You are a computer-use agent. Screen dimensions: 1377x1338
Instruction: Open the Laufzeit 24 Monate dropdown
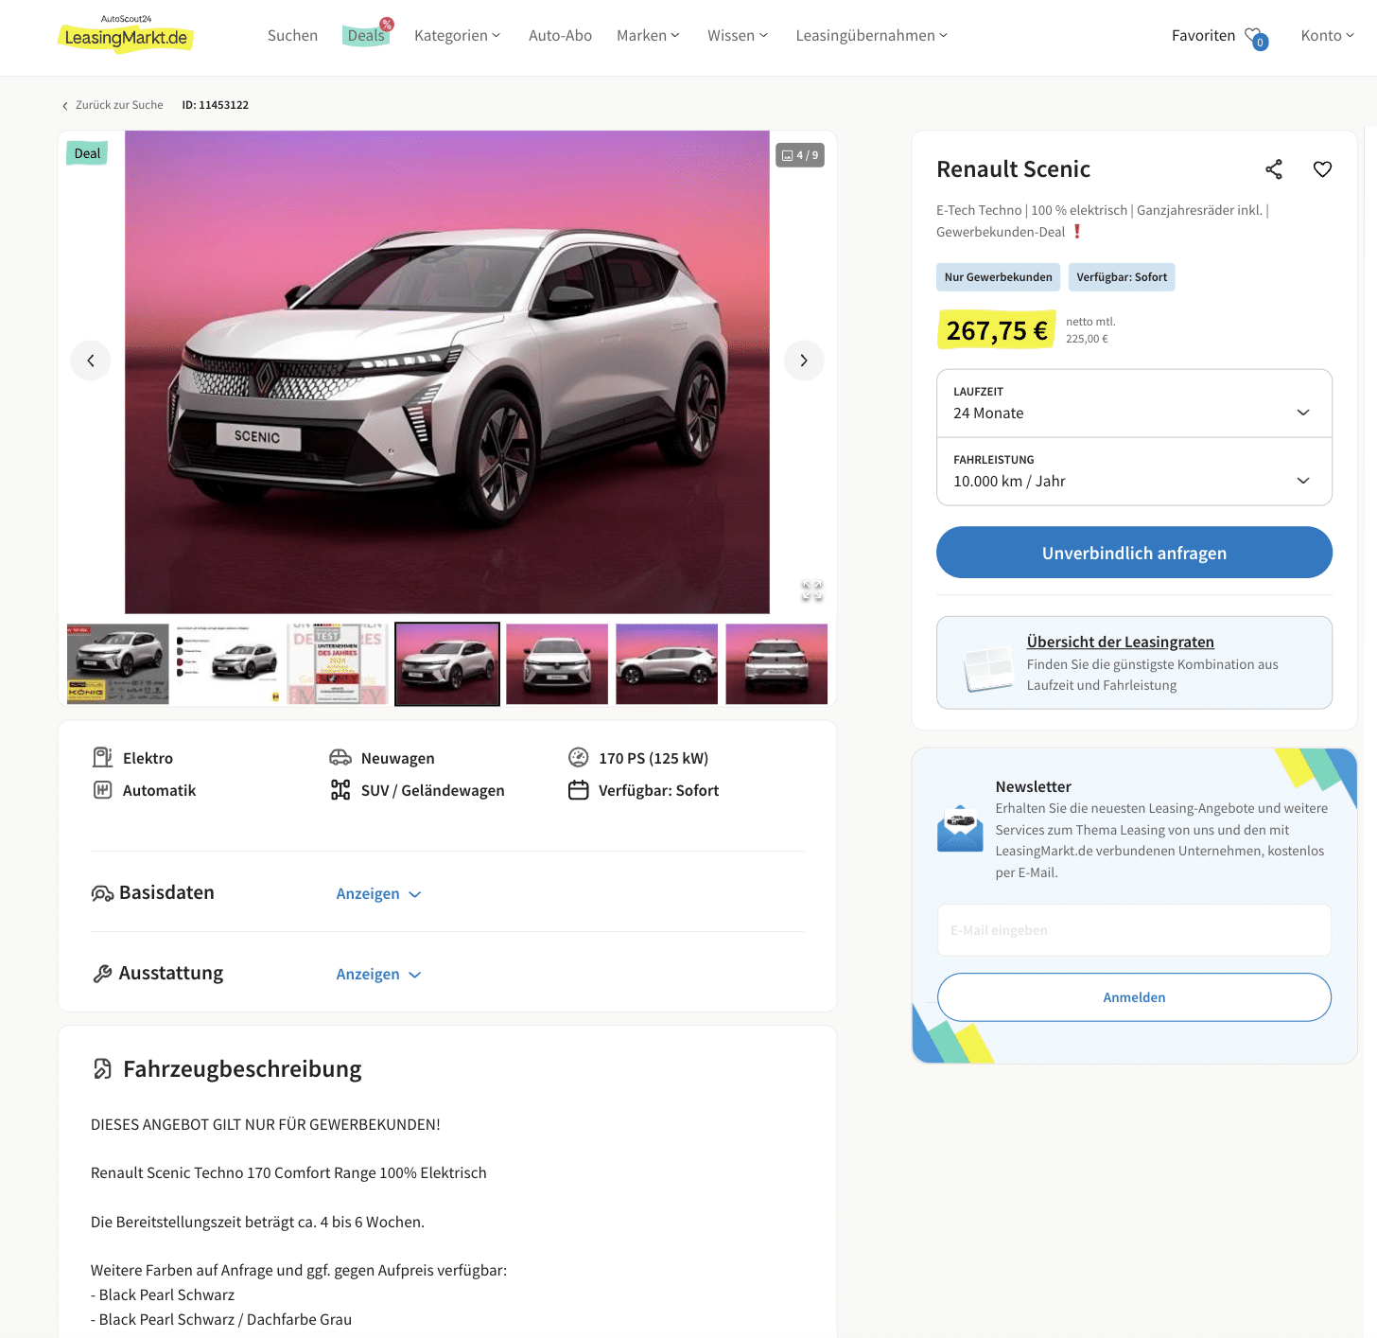click(x=1134, y=404)
